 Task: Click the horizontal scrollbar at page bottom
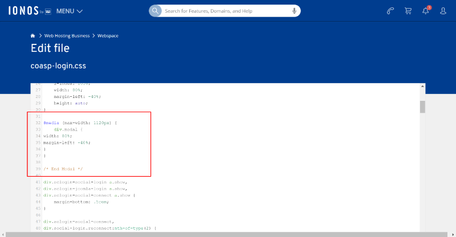(226, 234)
